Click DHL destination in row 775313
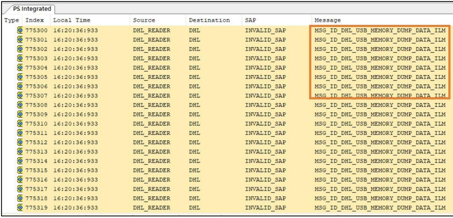The image size is (453, 218). pyautogui.click(x=195, y=152)
